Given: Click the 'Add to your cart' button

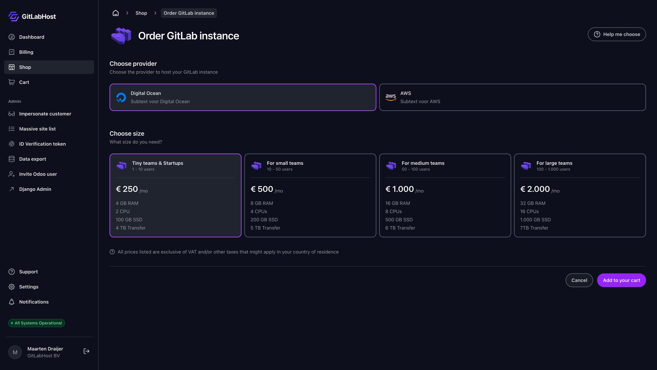Looking at the screenshot, I should [x=621, y=280].
